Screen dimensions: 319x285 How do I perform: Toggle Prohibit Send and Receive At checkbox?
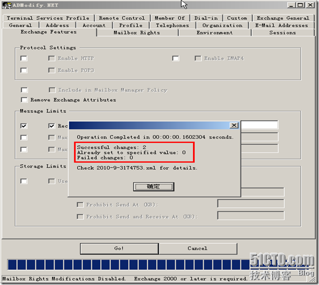(80, 217)
